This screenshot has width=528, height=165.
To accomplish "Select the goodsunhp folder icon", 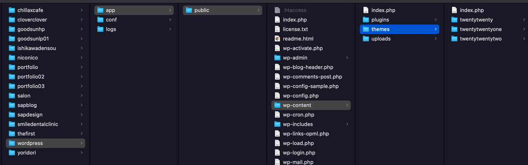I will coord(12,29).
